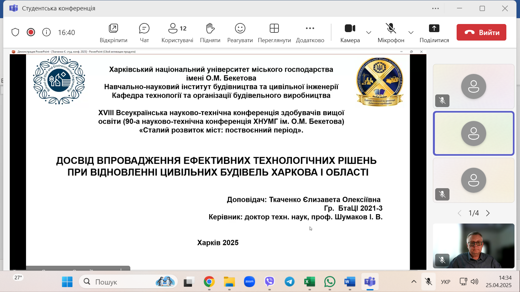Raise hand with Підняти
520x292 pixels.
pos(210,33)
